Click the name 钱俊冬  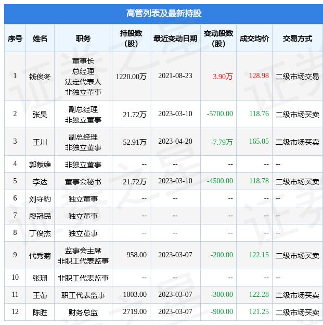[x=40, y=77]
